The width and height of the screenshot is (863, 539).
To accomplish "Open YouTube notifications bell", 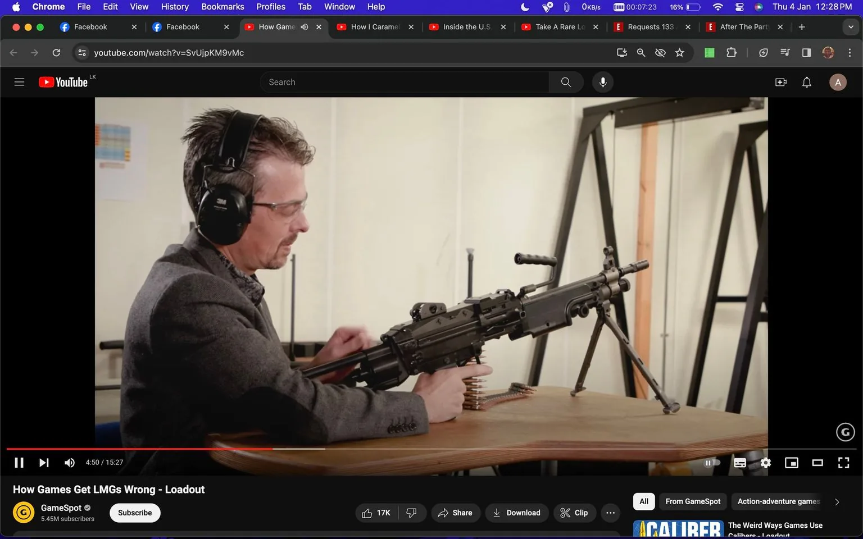I will pos(806,81).
